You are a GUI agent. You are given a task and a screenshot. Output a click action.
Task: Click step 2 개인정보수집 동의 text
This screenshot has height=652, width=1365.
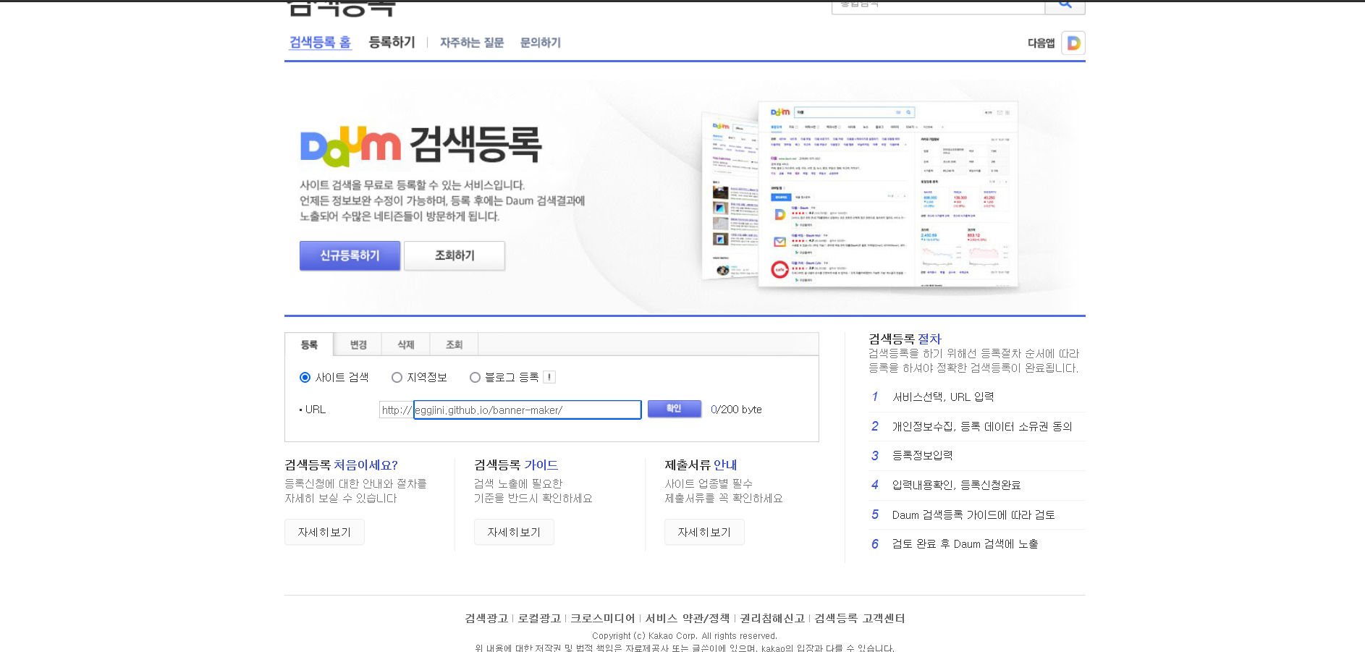click(x=982, y=426)
